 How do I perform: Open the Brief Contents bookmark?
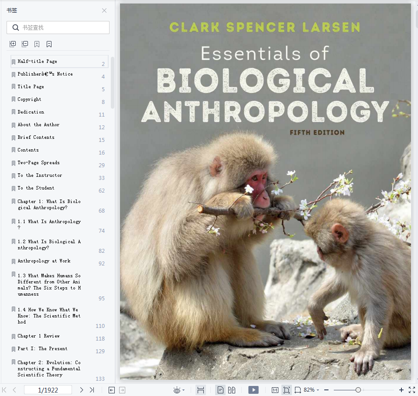[x=59, y=138]
